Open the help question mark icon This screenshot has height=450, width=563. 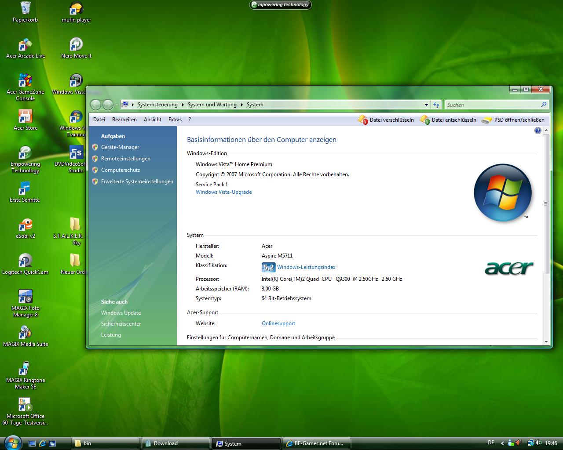[537, 131]
